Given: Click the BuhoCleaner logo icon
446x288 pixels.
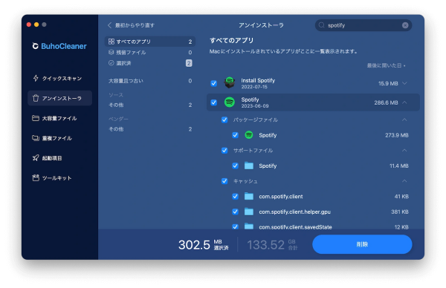Looking at the screenshot, I should [x=35, y=46].
